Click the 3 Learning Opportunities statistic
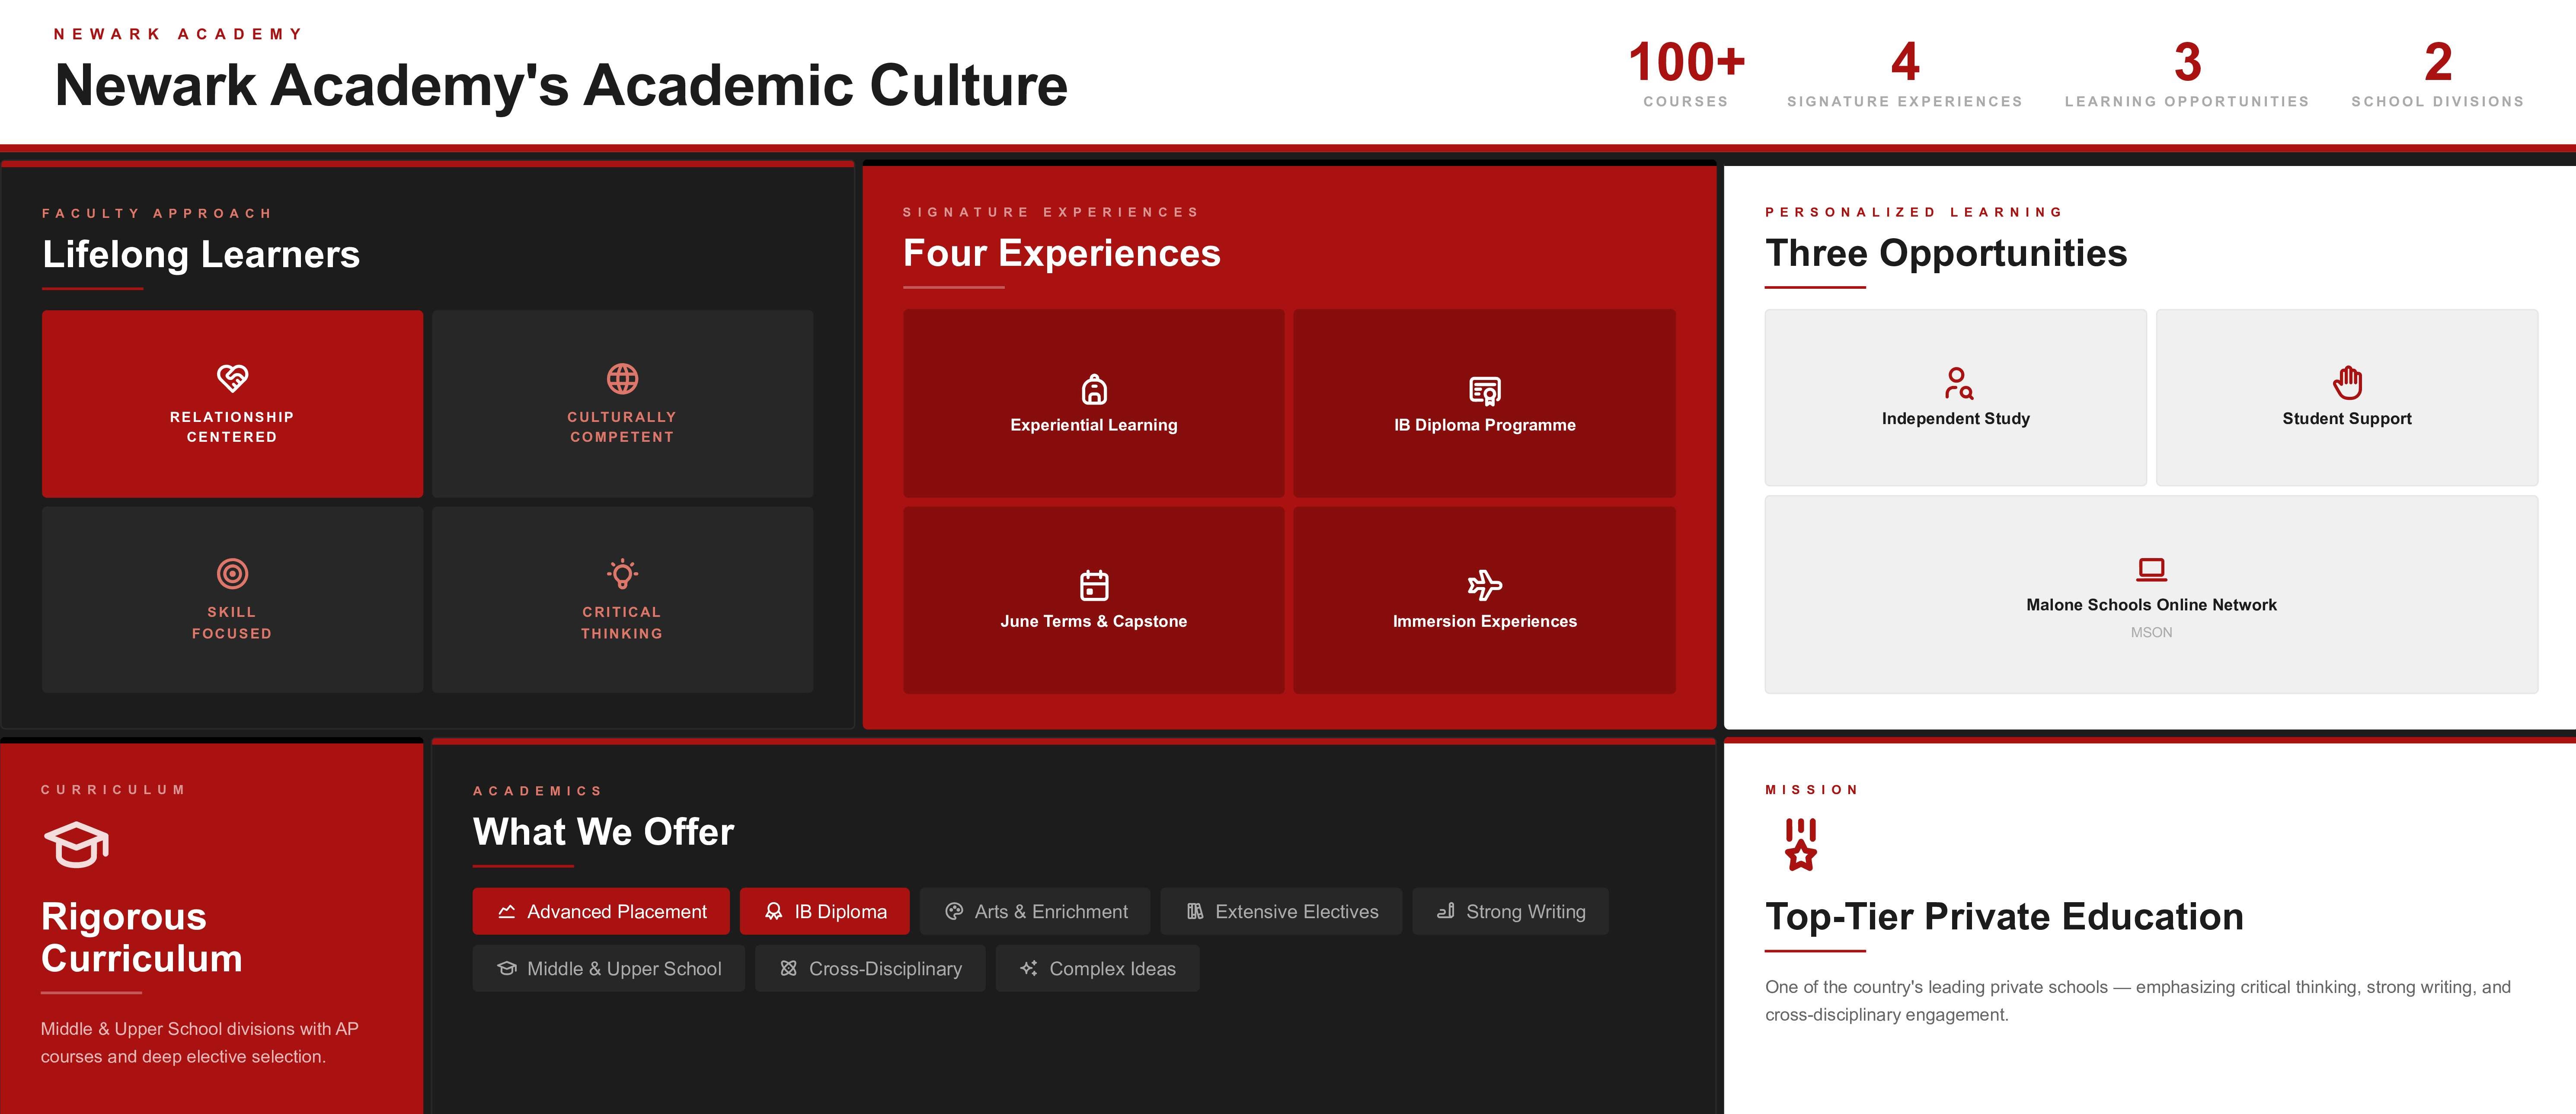2576x1114 pixels. (x=2187, y=74)
